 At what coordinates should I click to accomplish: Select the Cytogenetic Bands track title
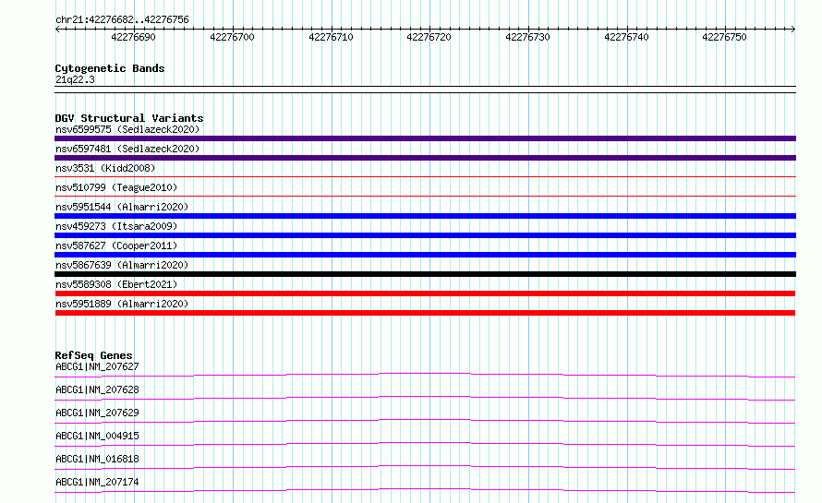point(110,68)
